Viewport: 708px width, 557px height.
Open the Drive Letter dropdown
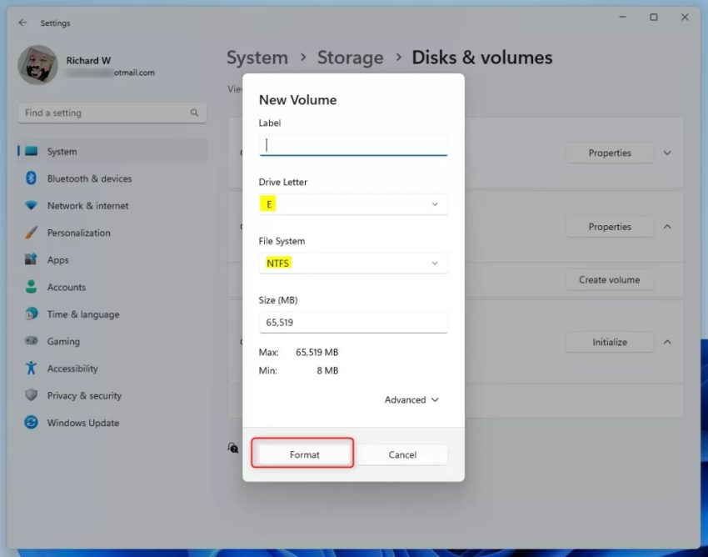(353, 203)
